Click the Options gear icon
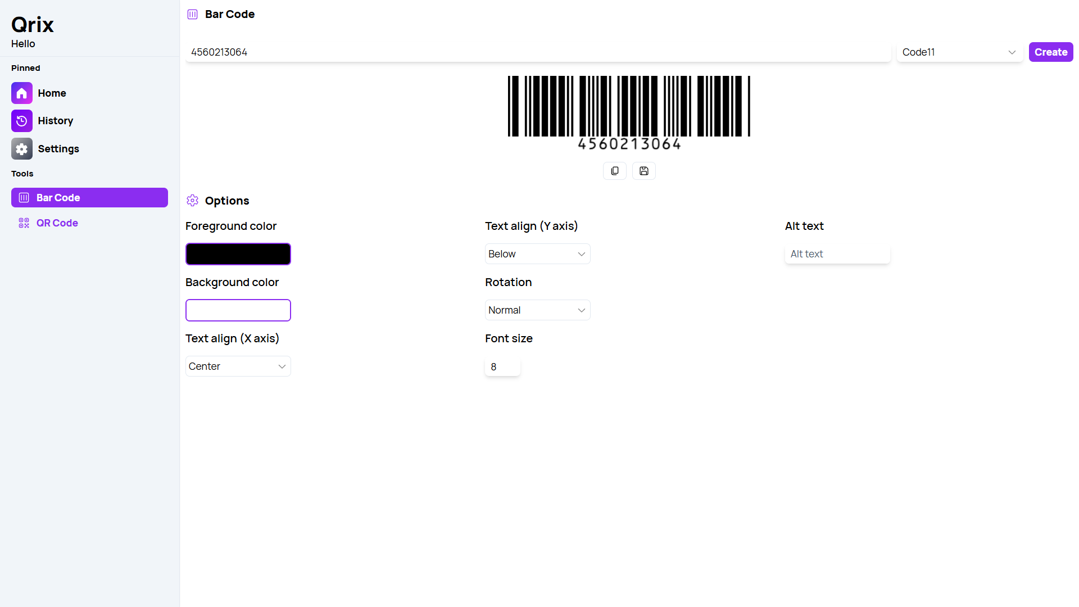This screenshot has height=607, width=1079. [x=192, y=201]
